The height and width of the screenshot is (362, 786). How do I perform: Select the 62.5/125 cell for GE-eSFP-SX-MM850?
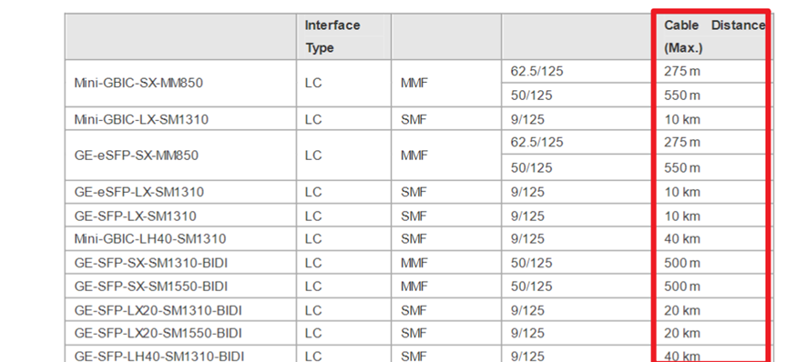click(536, 143)
